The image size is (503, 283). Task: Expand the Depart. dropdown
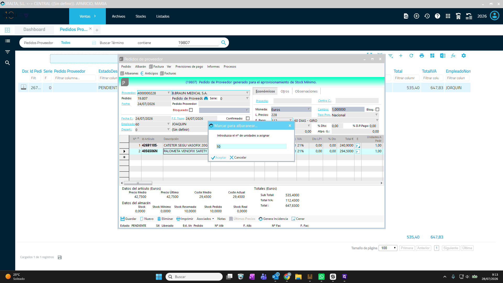168,129
